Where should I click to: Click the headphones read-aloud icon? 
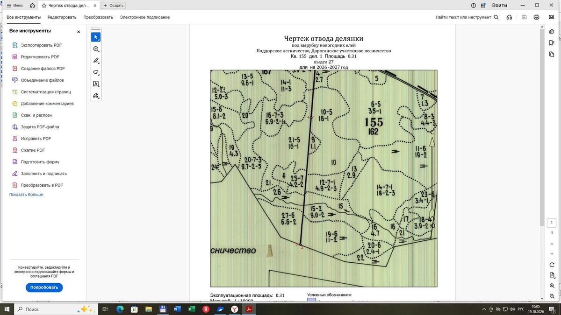509,17
